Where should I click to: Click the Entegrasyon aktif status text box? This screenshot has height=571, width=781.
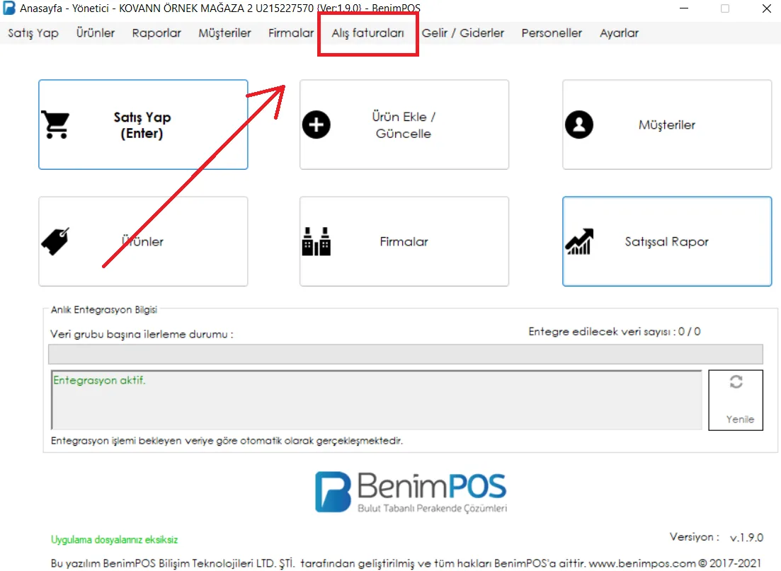pos(377,400)
